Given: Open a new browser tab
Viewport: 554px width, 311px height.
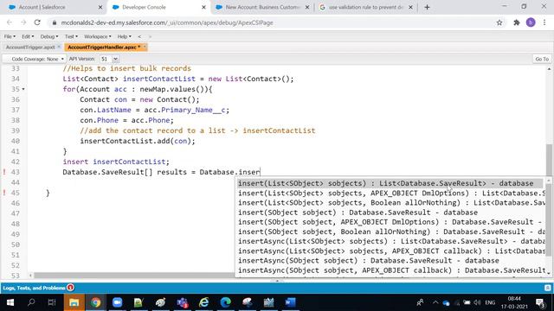Looking at the screenshot, I should tap(427, 7).
